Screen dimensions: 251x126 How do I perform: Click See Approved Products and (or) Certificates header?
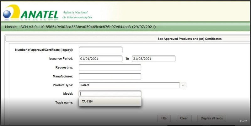coord(190,39)
